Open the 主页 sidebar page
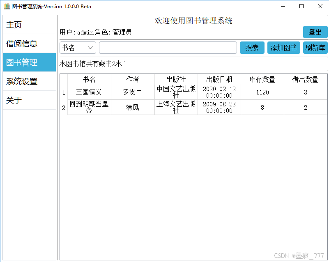Screen dimensions: 329x262 pyautogui.click(x=30, y=25)
